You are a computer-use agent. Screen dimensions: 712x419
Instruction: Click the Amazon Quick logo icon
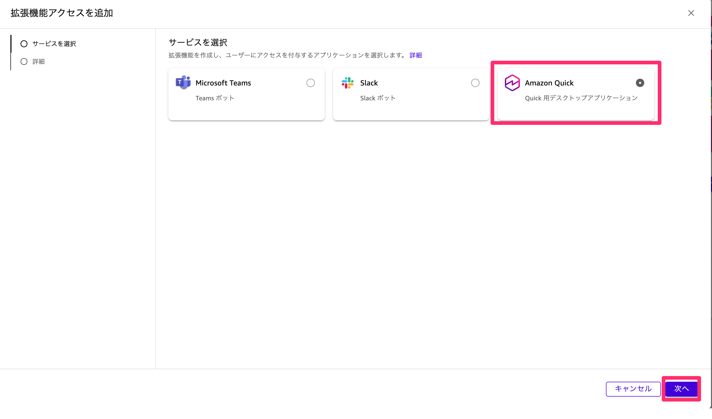pyautogui.click(x=512, y=83)
